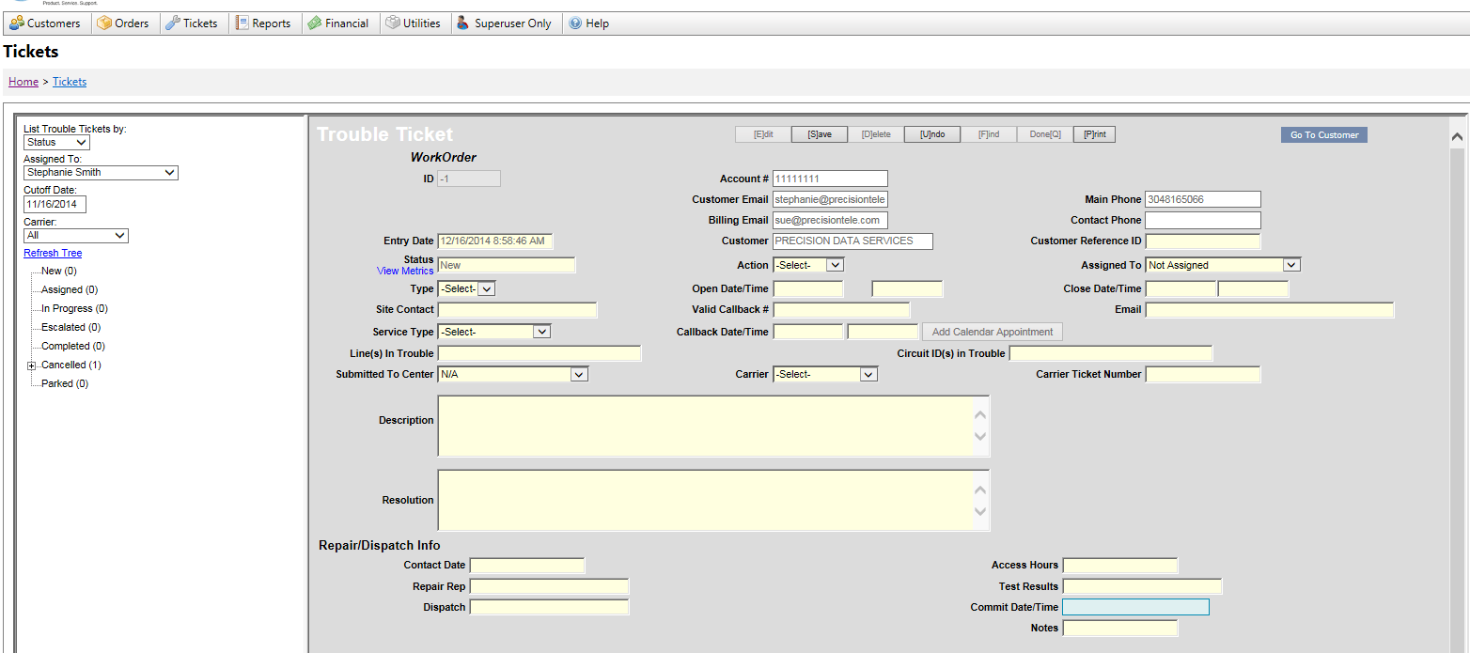Image resolution: width=1470 pixels, height=653 pixels.
Task: Select In Progress (0) tree item
Action: click(x=74, y=308)
